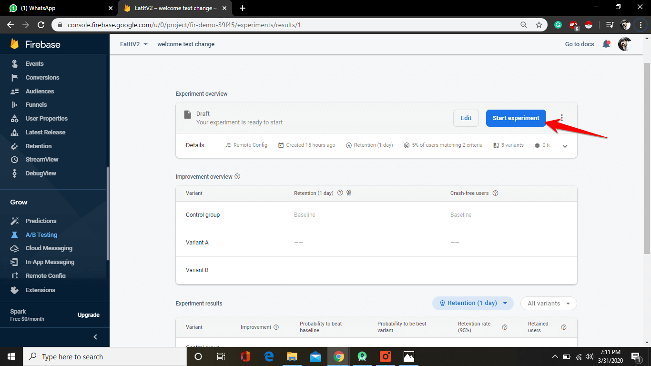651x366 pixels.
Task: Click the Variant A row label
Action: point(197,242)
